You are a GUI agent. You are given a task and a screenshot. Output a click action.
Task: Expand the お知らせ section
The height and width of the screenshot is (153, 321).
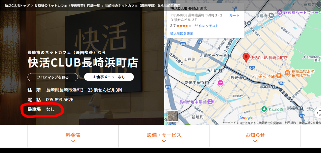[255, 137]
